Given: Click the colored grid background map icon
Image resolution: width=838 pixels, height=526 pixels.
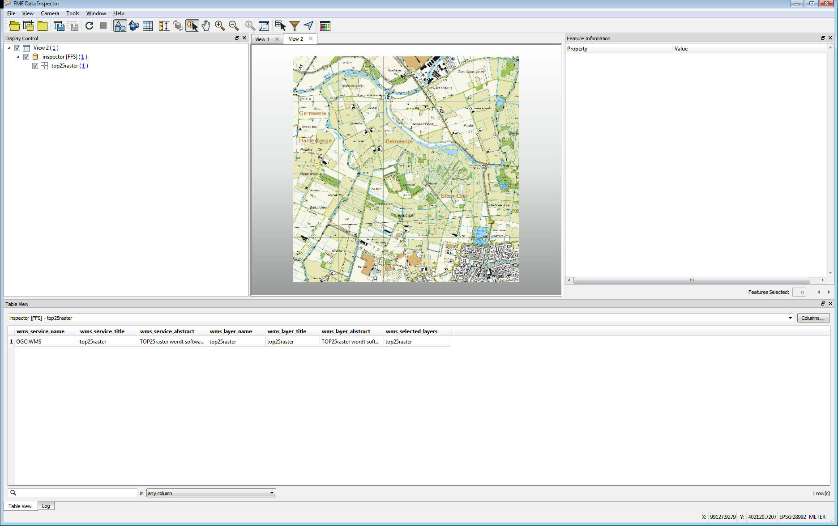Looking at the screenshot, I should (x=325, y=26).
